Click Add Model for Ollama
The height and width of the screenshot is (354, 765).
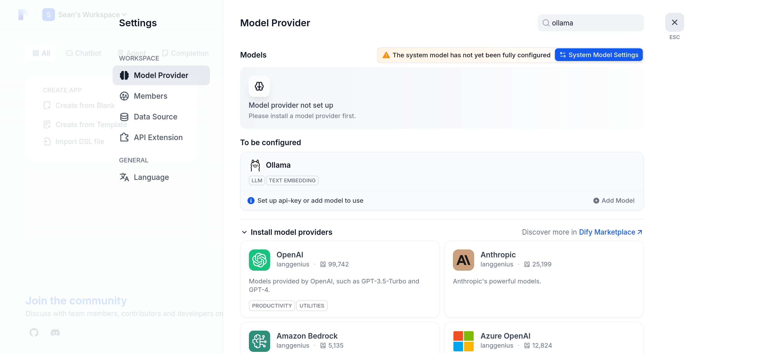pos(614,201)
